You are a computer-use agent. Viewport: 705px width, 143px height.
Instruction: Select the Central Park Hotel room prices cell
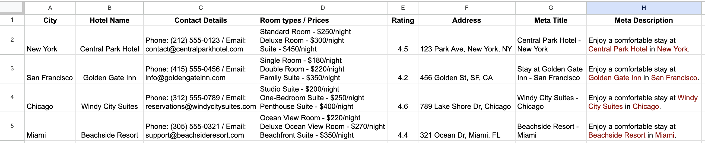coord(323,40)
